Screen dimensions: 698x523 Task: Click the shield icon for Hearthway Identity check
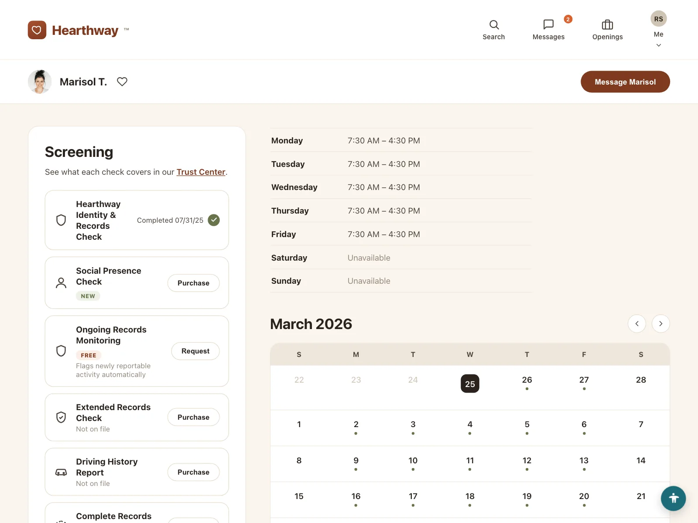61,220
